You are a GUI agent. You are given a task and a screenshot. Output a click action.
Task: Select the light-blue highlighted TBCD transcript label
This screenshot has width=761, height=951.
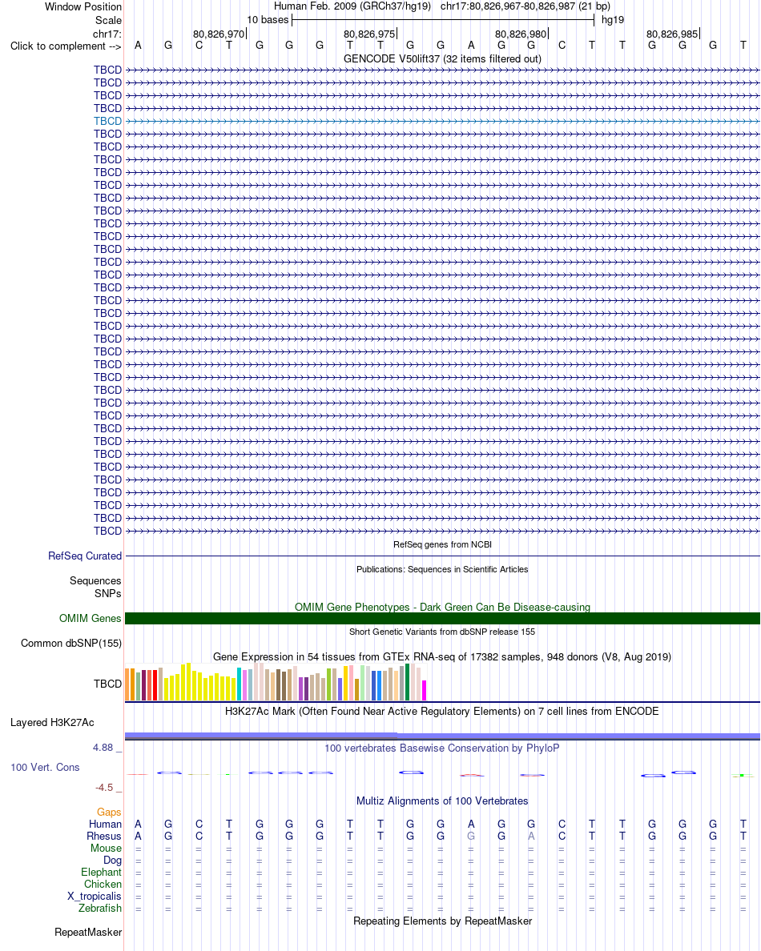[x=107, y=121]
